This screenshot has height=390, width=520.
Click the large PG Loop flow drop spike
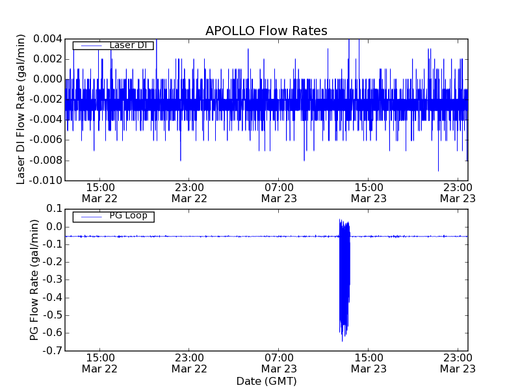(x=344, y=280)
